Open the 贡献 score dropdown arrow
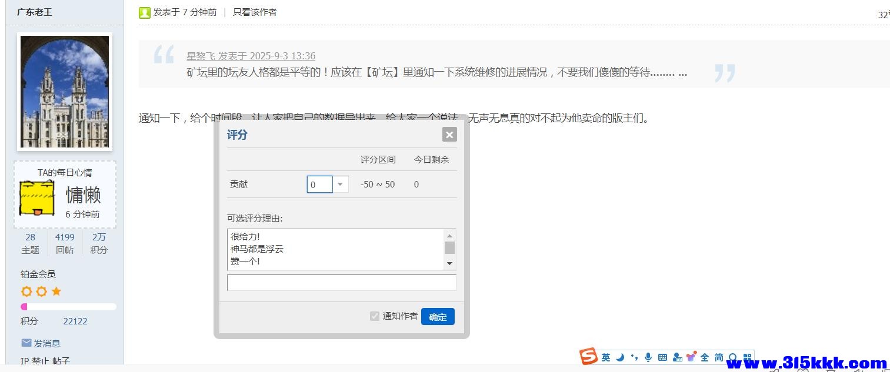Screen dimensions: 890x372 click(x=341, y=185)
